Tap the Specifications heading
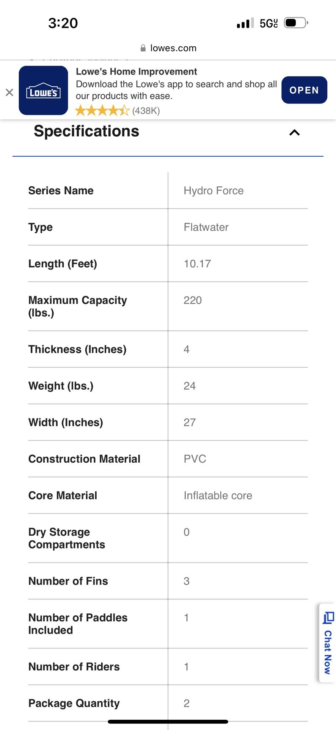Image resolution: width=336 pixels, height=730 pixels. pos(86,131)
